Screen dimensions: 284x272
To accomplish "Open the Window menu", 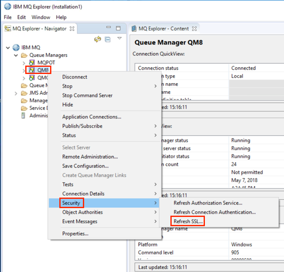I will point(41,17).
